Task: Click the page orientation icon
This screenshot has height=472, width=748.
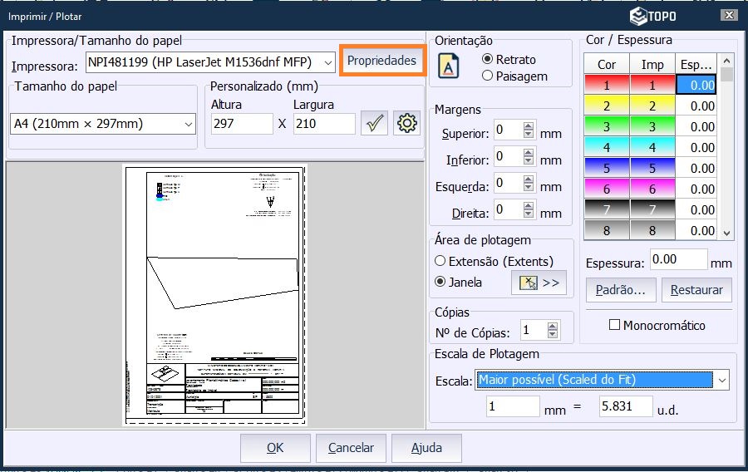Action: pyautogui.click(x=449, y=66)
